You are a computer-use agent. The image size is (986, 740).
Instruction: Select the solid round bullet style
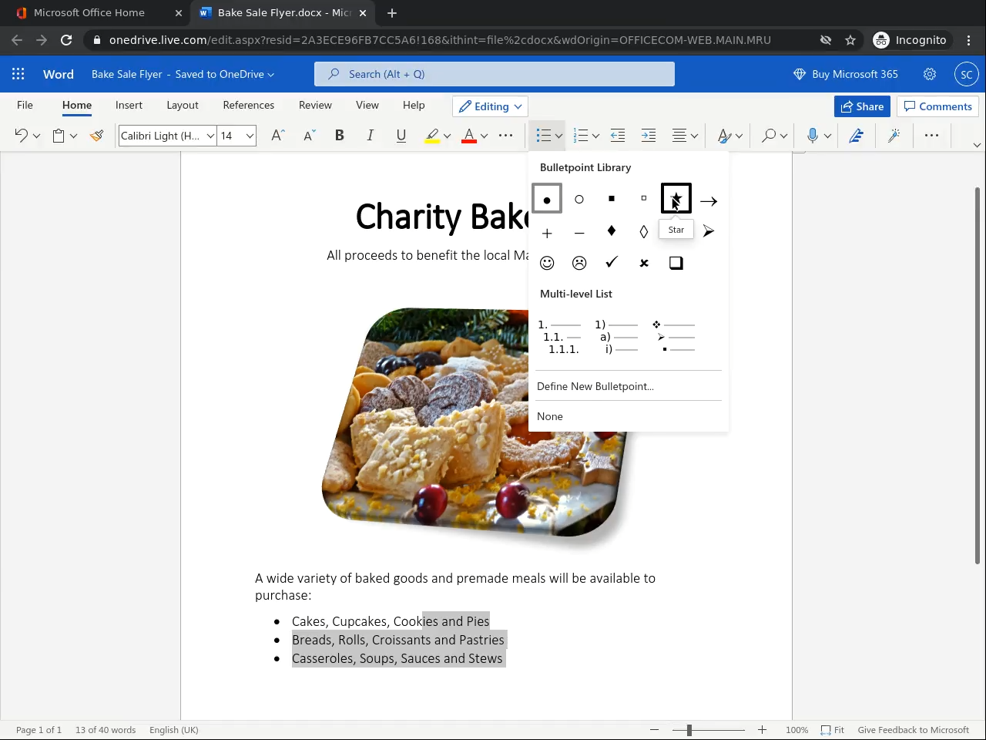click(x=547, y=200)
